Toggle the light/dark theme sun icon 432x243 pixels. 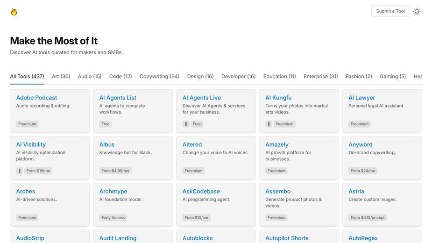pyautogui.click(x=417, y=11)
